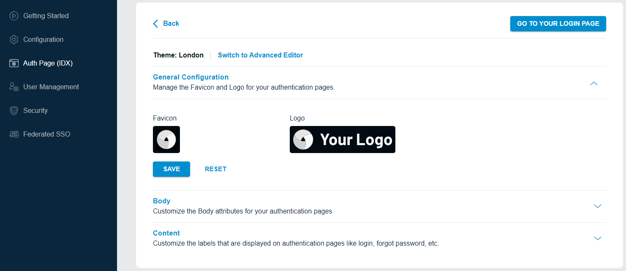This screenshot has width=626, height=271.
Task: Click the RESET link
Action: (215, 169)
